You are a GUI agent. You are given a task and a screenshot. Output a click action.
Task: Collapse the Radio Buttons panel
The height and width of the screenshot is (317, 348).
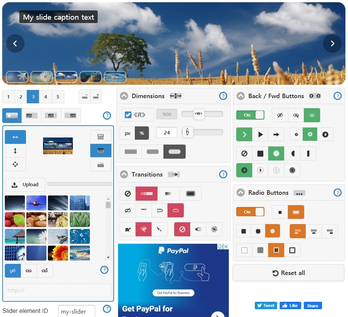coord(241,193)
